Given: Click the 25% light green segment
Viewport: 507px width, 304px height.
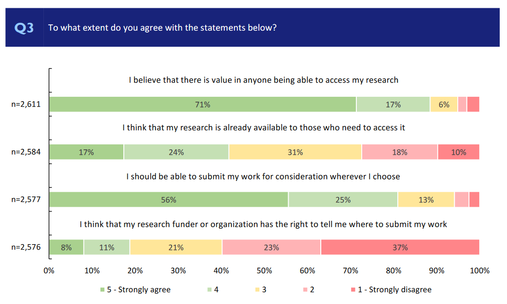Looking at the screenshot, I should tap(343, 200).
